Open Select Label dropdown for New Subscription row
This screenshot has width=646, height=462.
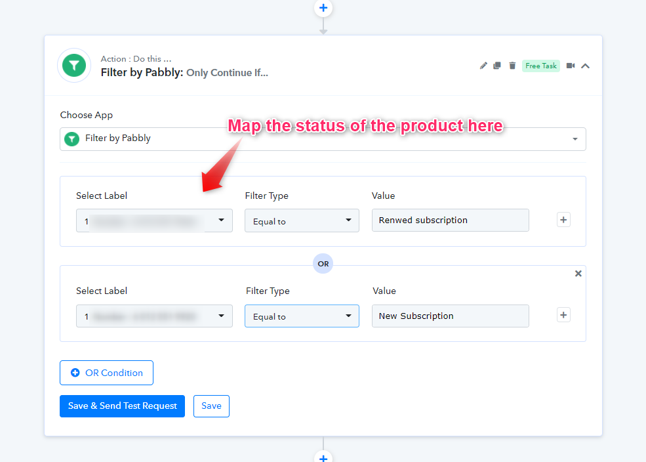(155, 316)
